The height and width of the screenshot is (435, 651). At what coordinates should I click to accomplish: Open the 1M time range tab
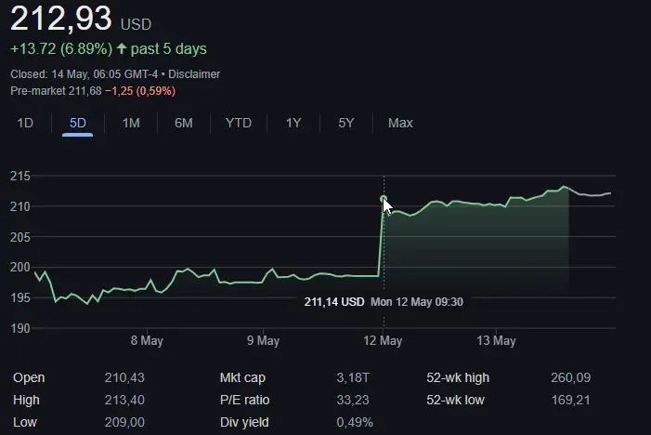coord(131,123)
